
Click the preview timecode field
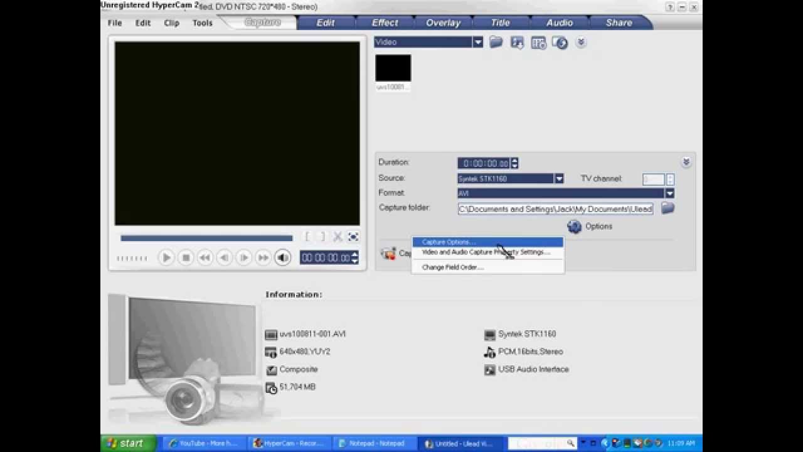point(325,257)
